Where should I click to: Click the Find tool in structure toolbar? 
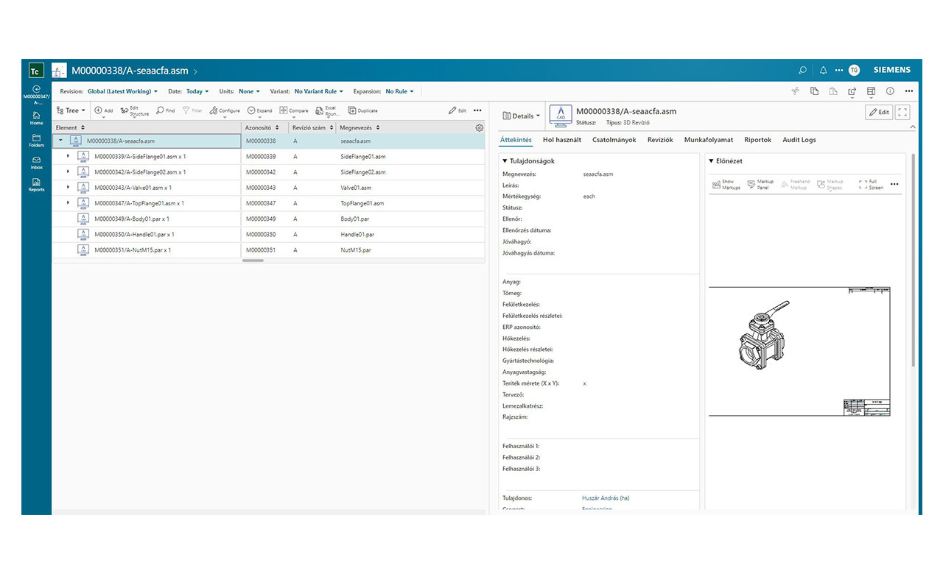click(165, 110)
